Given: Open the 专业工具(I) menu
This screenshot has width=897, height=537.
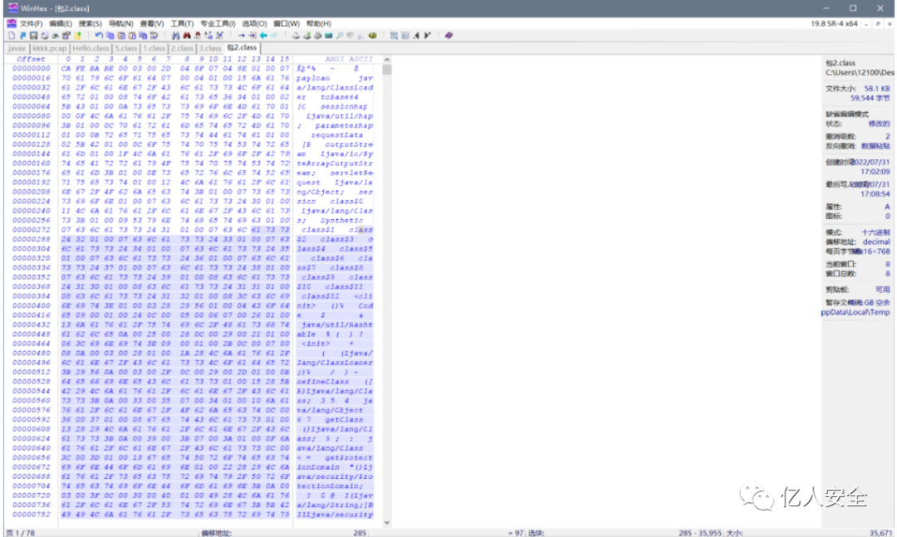Looking at the screenshot, I should point(218,23).
